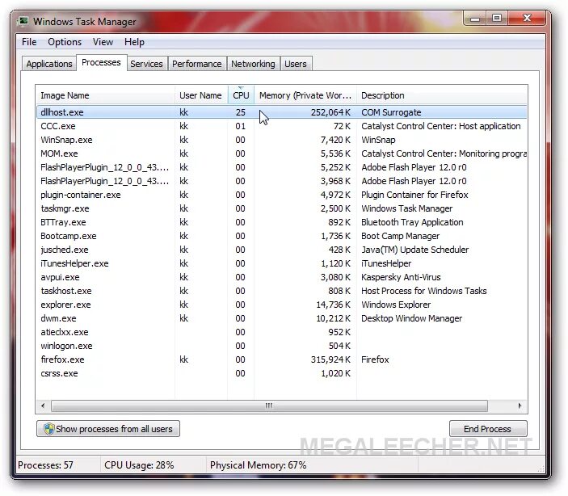The image size is (568, 496).
Task: Close the Windows Task Manager window
Action: [x=527, y=19]
